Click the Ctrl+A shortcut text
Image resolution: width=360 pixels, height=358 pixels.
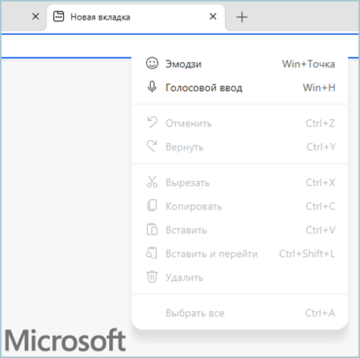tap(320, 313)
